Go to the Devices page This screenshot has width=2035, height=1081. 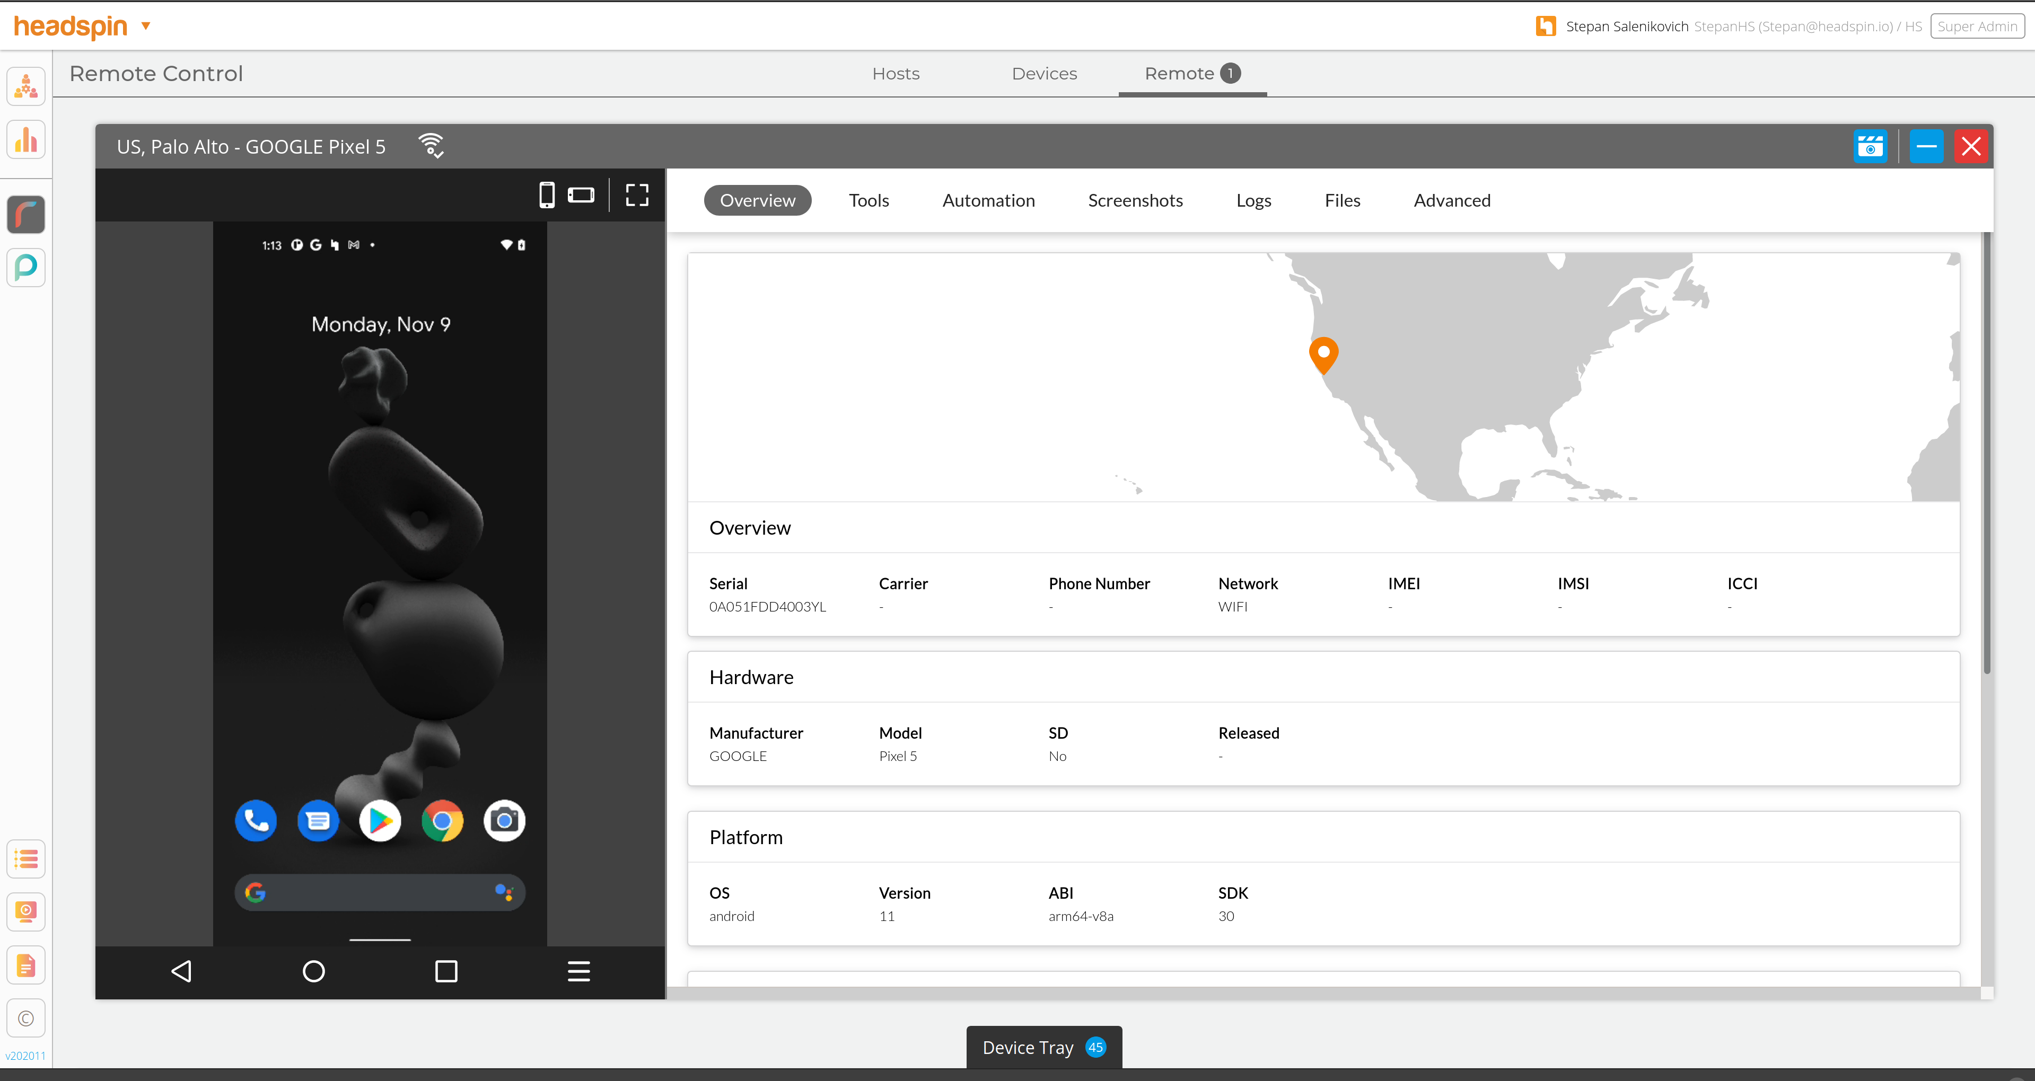(1043, 74)
